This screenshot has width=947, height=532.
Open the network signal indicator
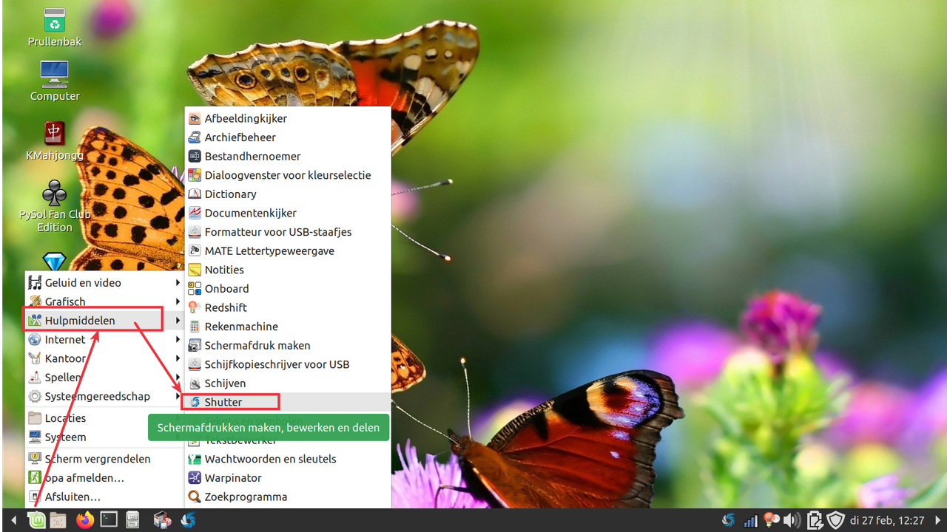(750, 520)
